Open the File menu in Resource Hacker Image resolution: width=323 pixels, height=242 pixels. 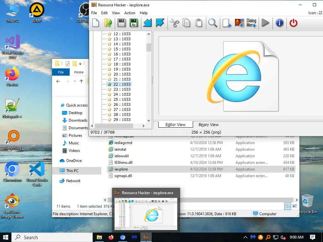[94, 13]
